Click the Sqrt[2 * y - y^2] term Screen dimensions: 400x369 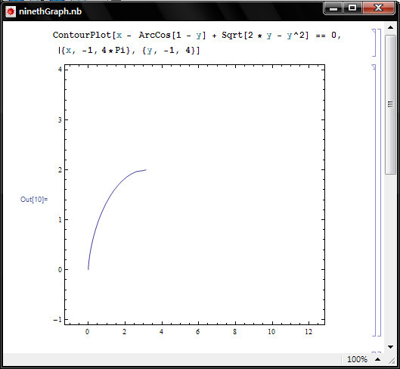[265, 35]
